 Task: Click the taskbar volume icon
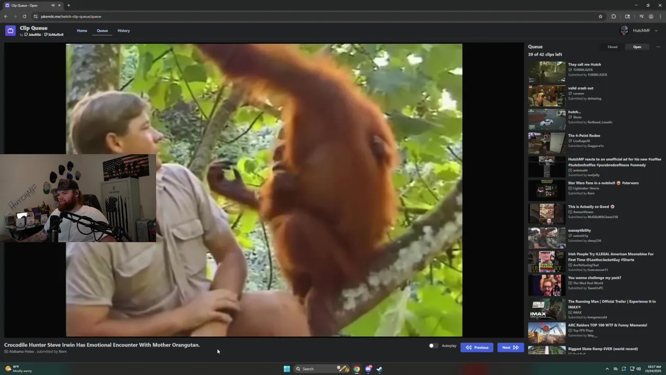click(x=639, y=369)
